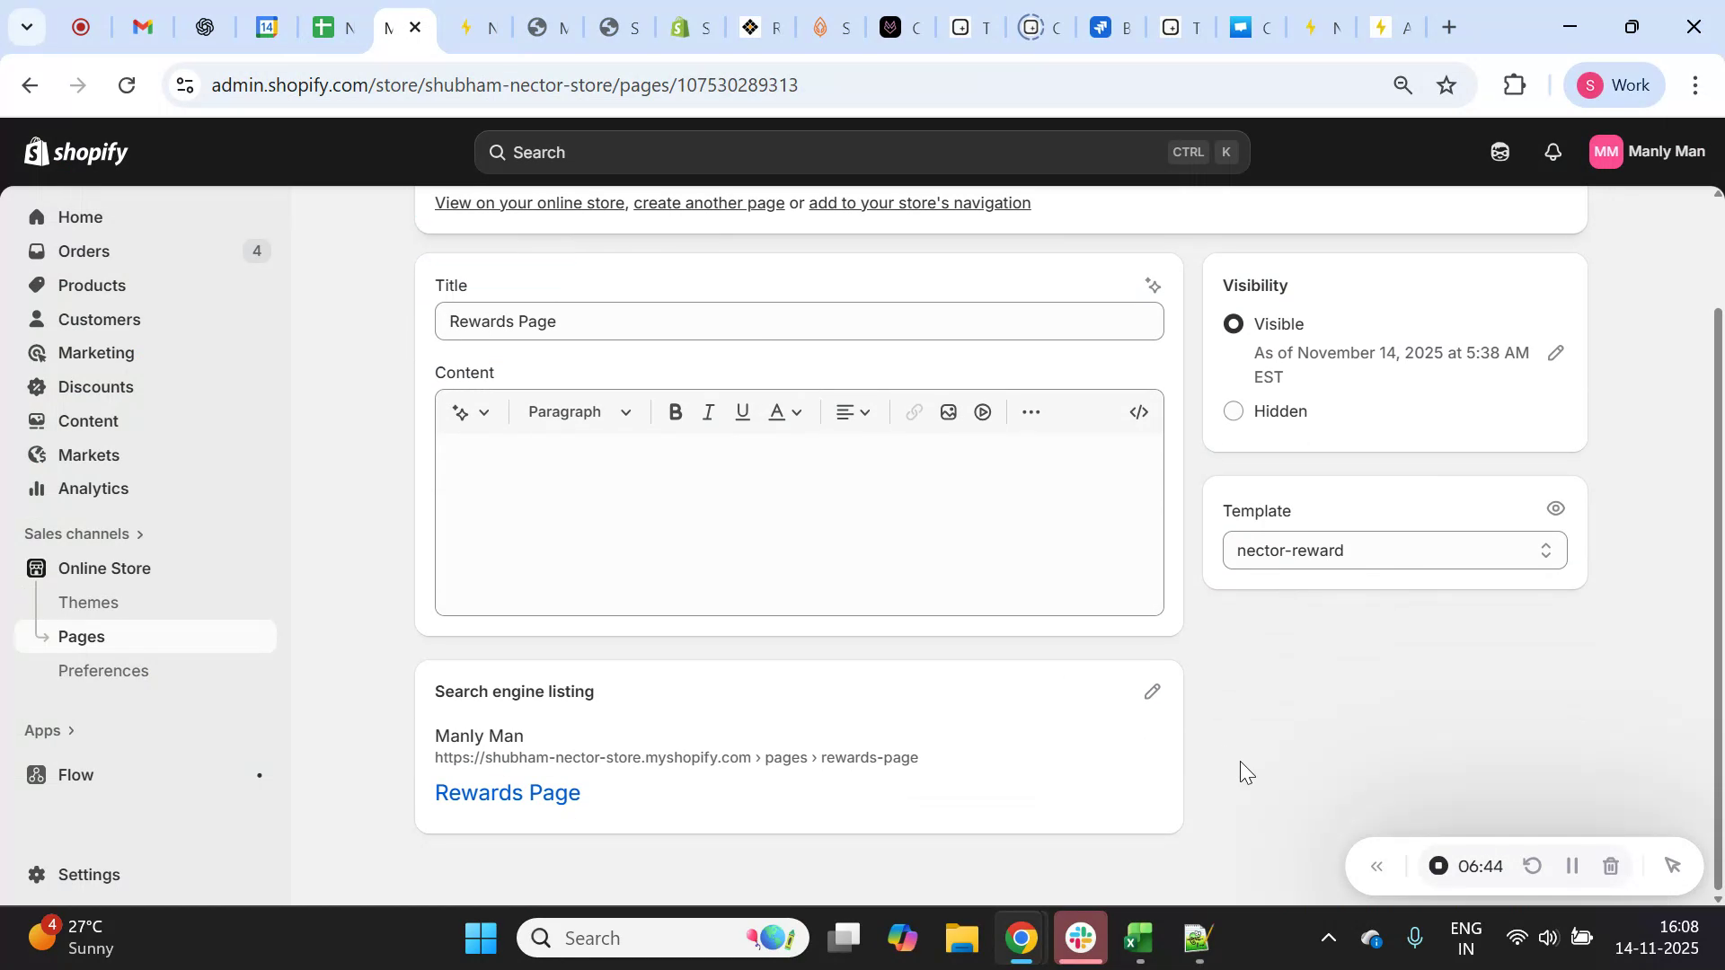This screenshot has width=1725, height=970.
Task: Open the notifications bell in the header
Action: (x=1553, y=152)
